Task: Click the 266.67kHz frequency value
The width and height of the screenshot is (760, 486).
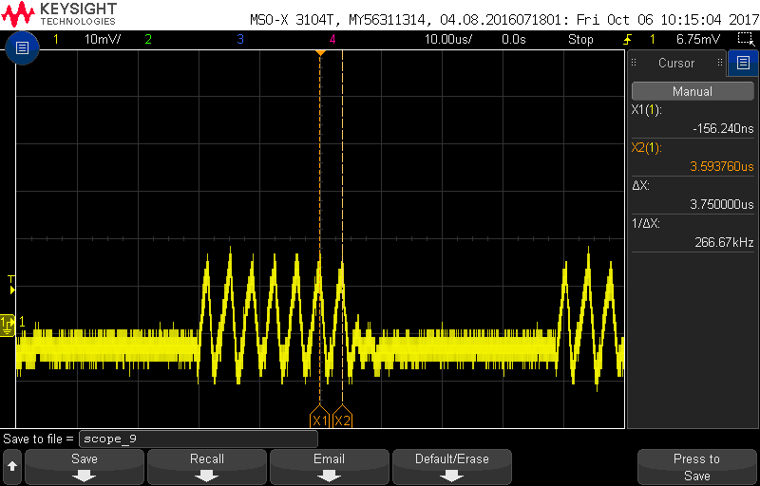Action: (725, 242)
